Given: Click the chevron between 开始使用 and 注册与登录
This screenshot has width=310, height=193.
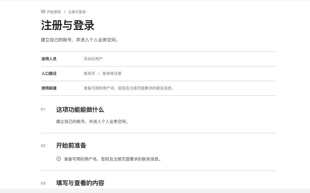Looking at the screenshot, I should [65, 12].
